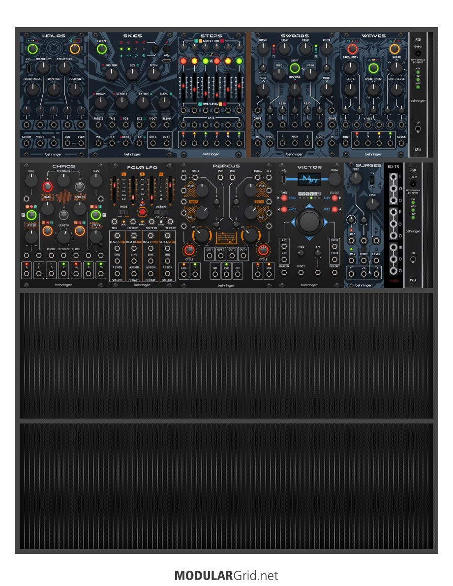This screenshot has height=586, width=453.
Task: Toggle the right Abacus CYCLE button
Action: coord(263,250)
